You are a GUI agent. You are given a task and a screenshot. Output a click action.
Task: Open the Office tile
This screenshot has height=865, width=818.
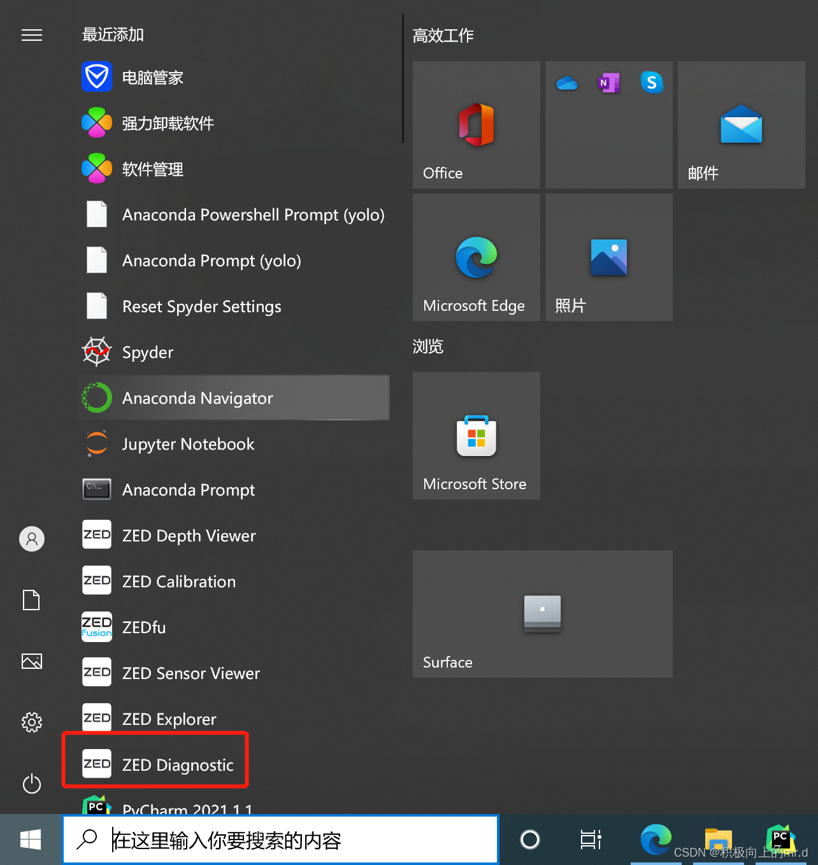click(476, 125)
